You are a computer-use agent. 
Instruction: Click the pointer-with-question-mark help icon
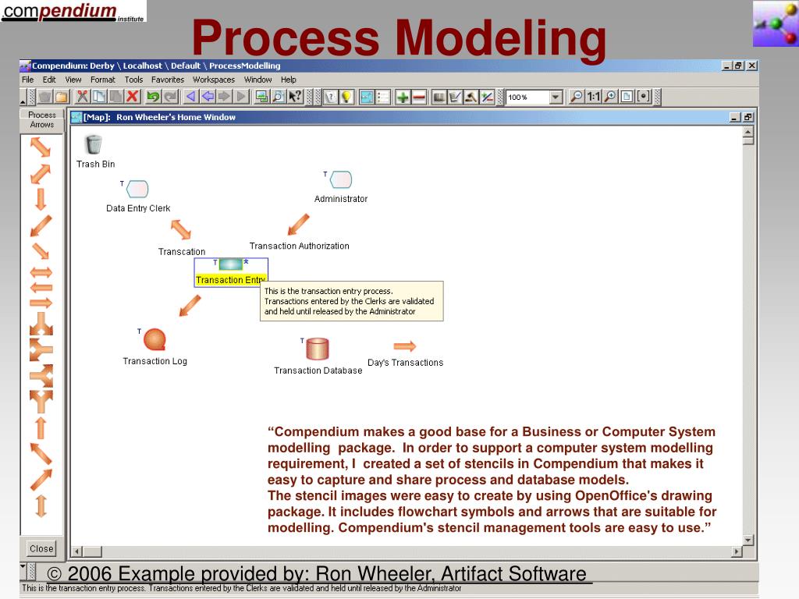coord(296,96)
